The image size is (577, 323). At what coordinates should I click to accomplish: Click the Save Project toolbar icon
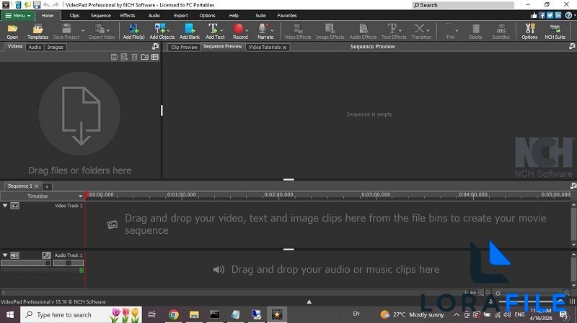pos(66,29)
